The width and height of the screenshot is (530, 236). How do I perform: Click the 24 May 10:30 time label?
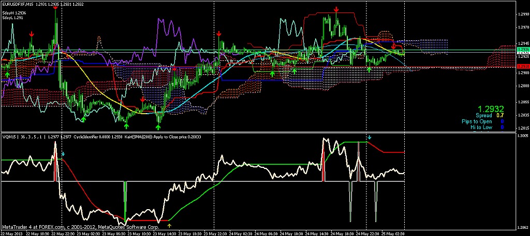[x=290, y=233]
